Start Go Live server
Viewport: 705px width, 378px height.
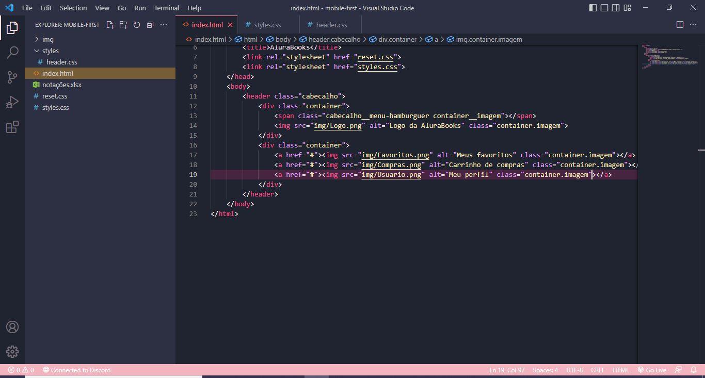coord(652,370)
